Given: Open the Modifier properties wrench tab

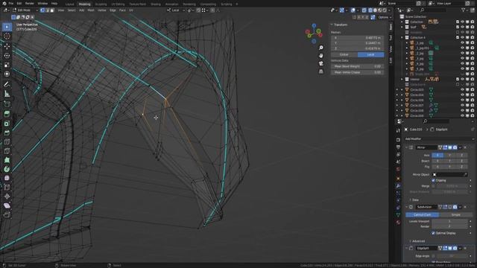Looking at the screenshot, I should pos(398,185).
